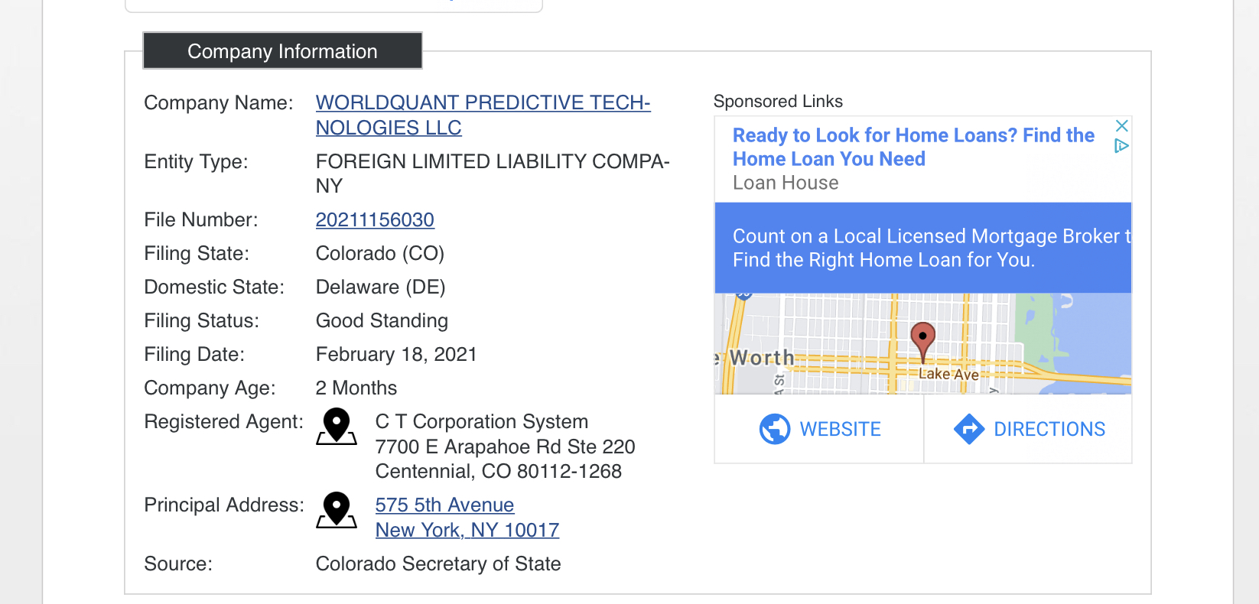The image size is (1259, 604).
Task: Click 'Colorado Secretary of State' source text
Action: (x=438, y=563)
